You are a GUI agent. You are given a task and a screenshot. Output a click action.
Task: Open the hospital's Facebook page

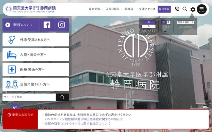pyautogui.click(x=47, y=25)
